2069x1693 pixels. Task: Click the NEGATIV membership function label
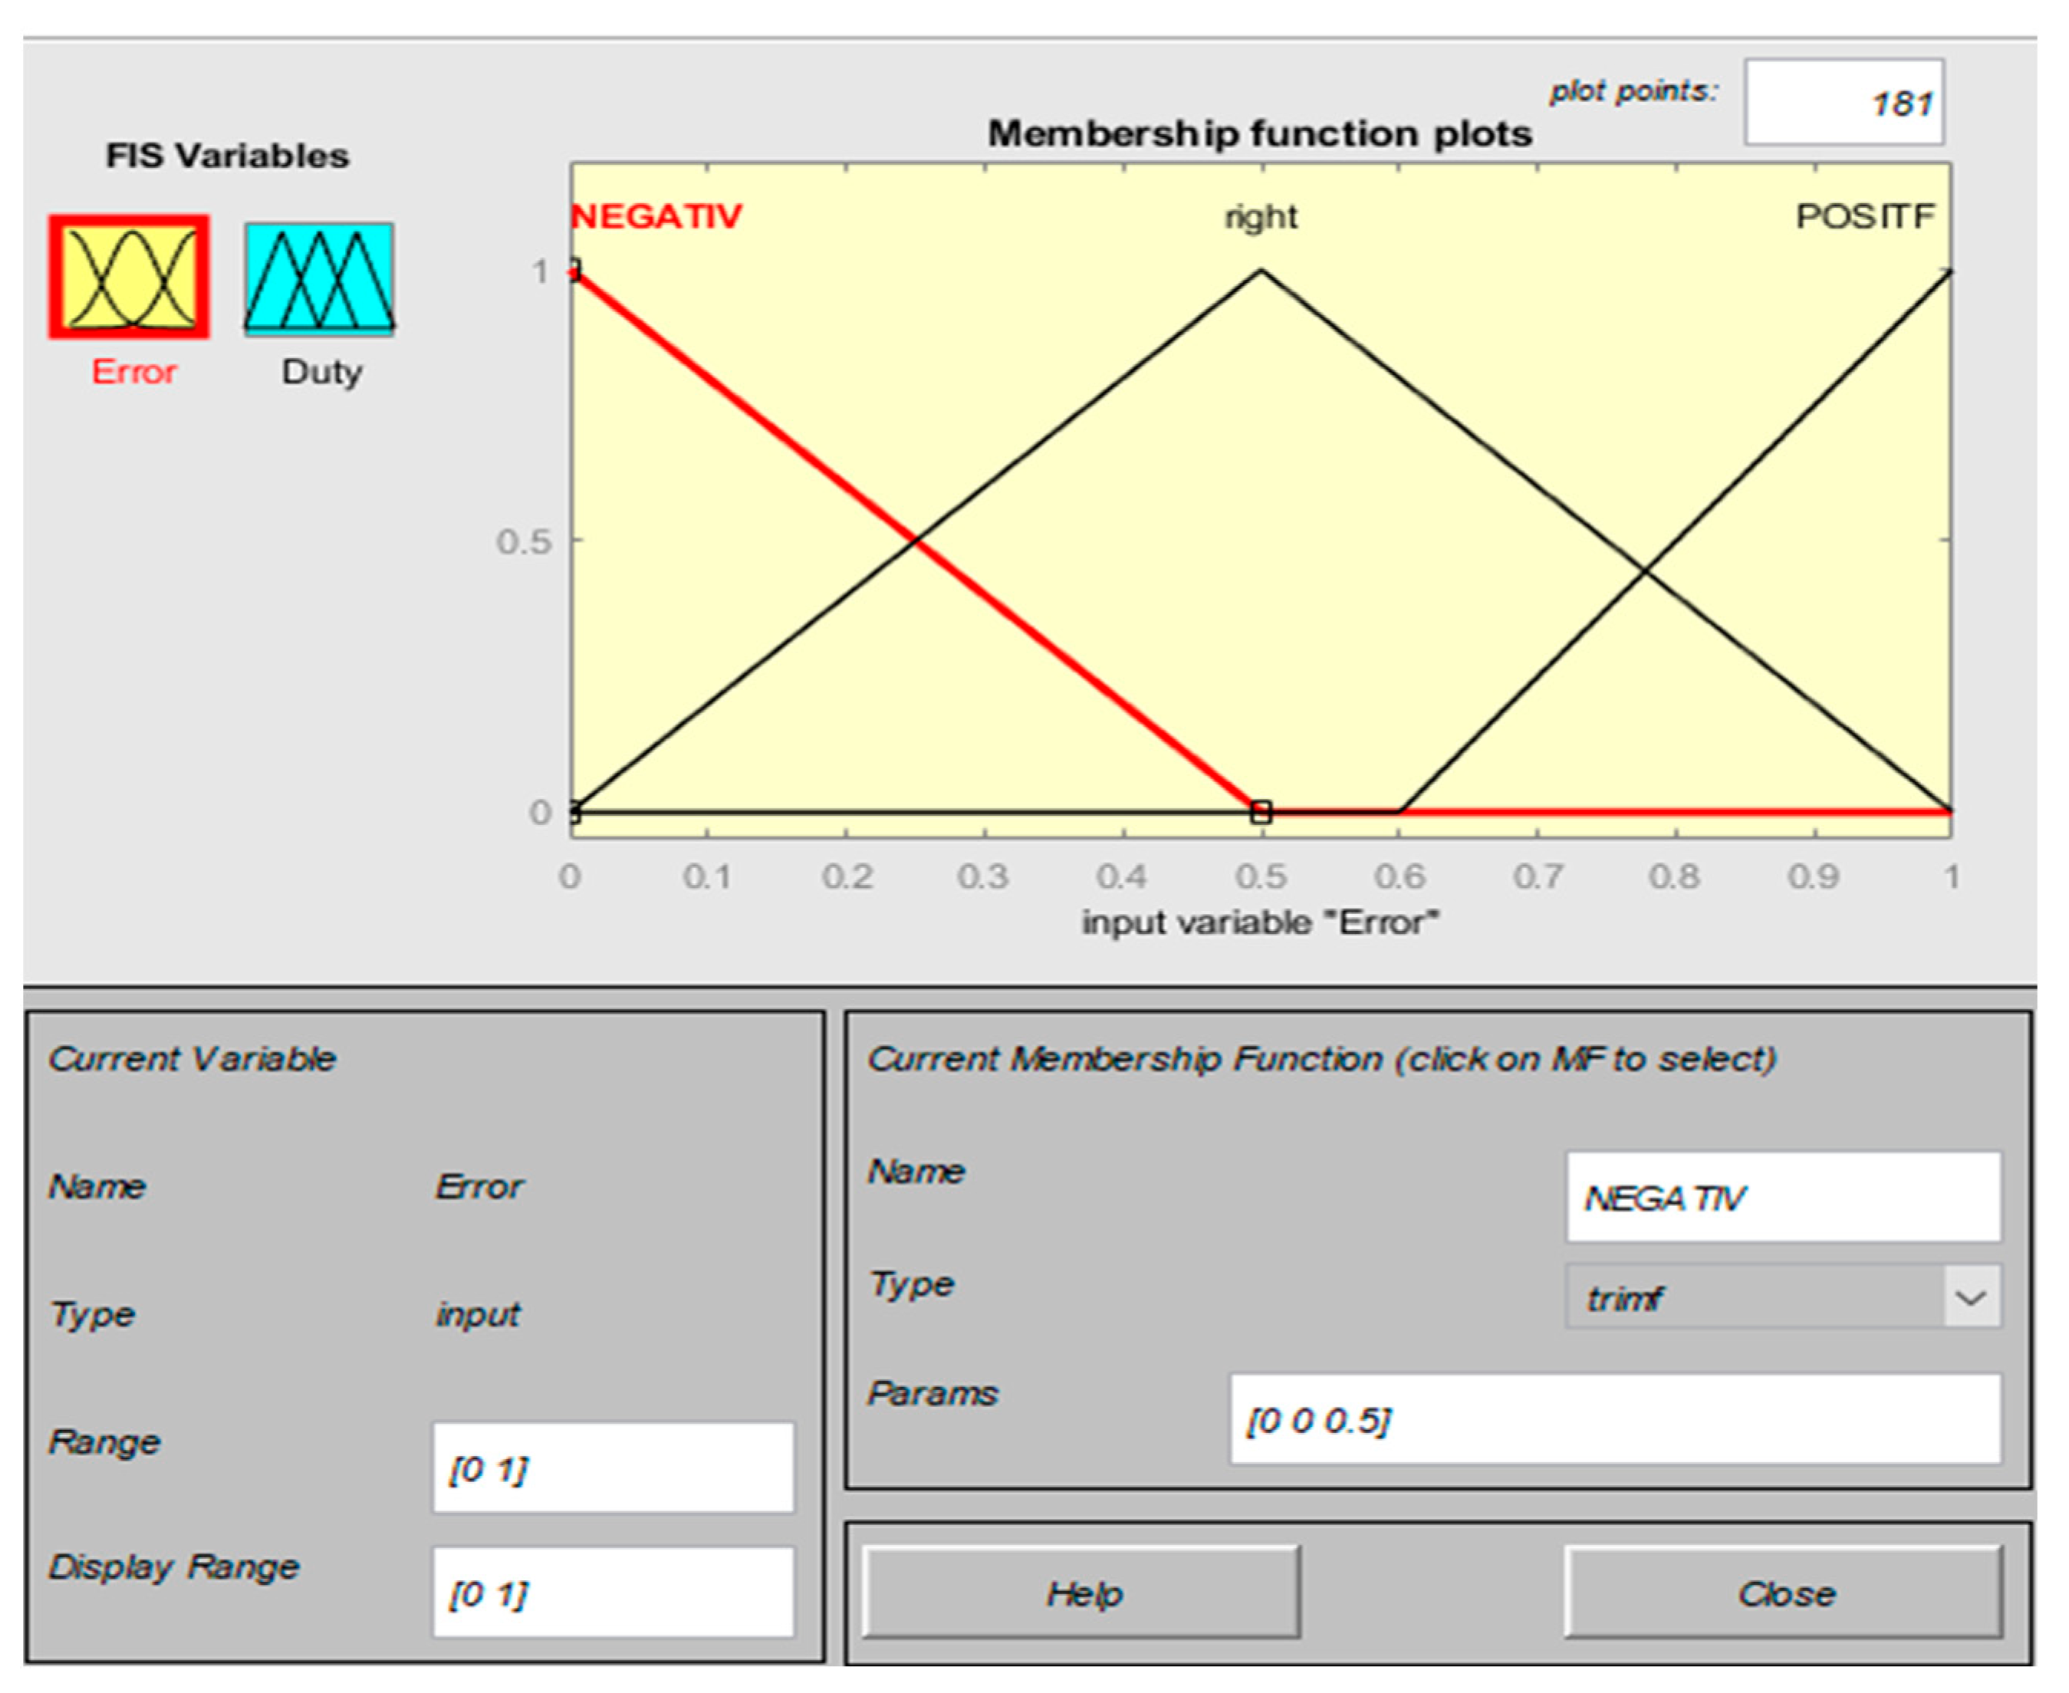(656, 216)
